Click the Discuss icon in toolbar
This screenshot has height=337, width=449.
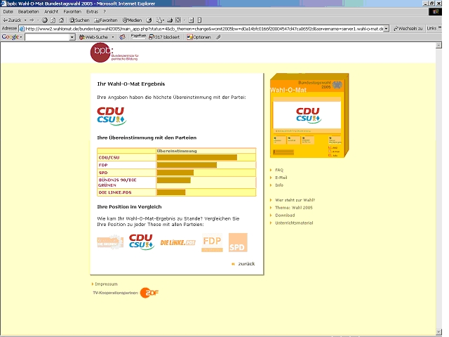point(191,20)
